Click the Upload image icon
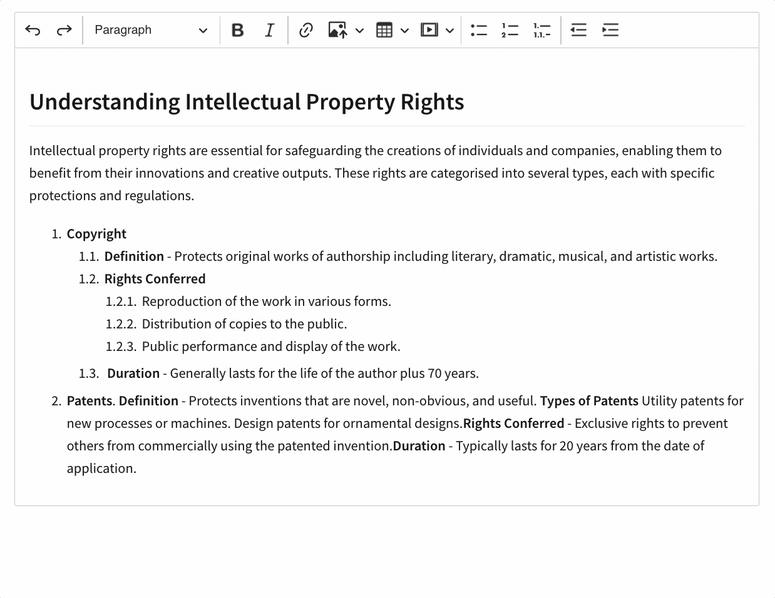Screen dimensions: 775x598 click(337, 30)
